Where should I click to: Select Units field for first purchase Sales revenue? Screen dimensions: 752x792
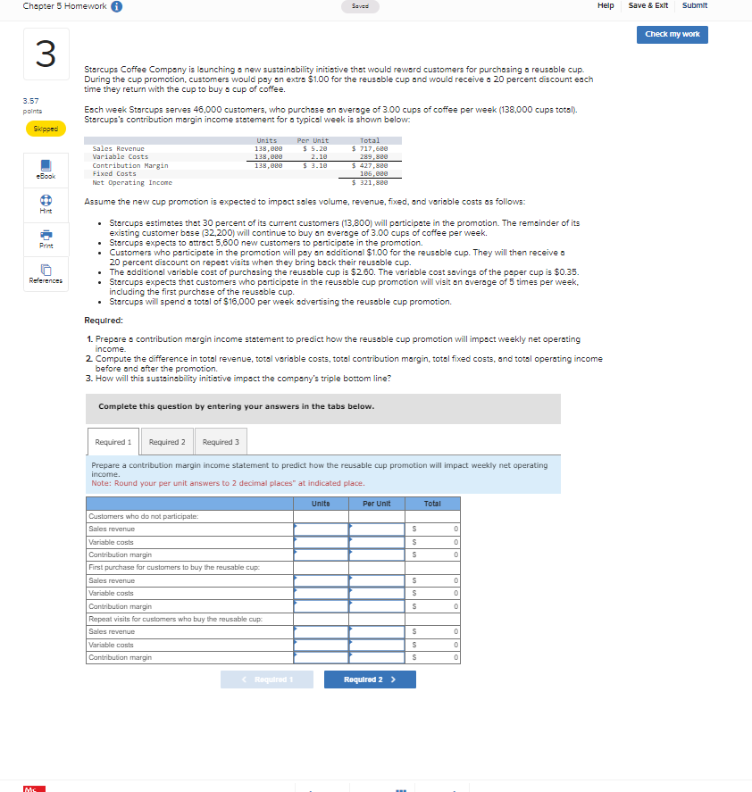click(321, 580)
